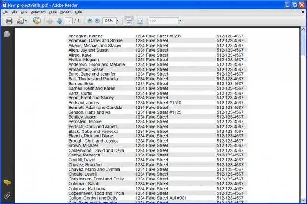Click the name 'Anderson, Eldon and Melanie'
307x204 pixels.
(96, 64)
